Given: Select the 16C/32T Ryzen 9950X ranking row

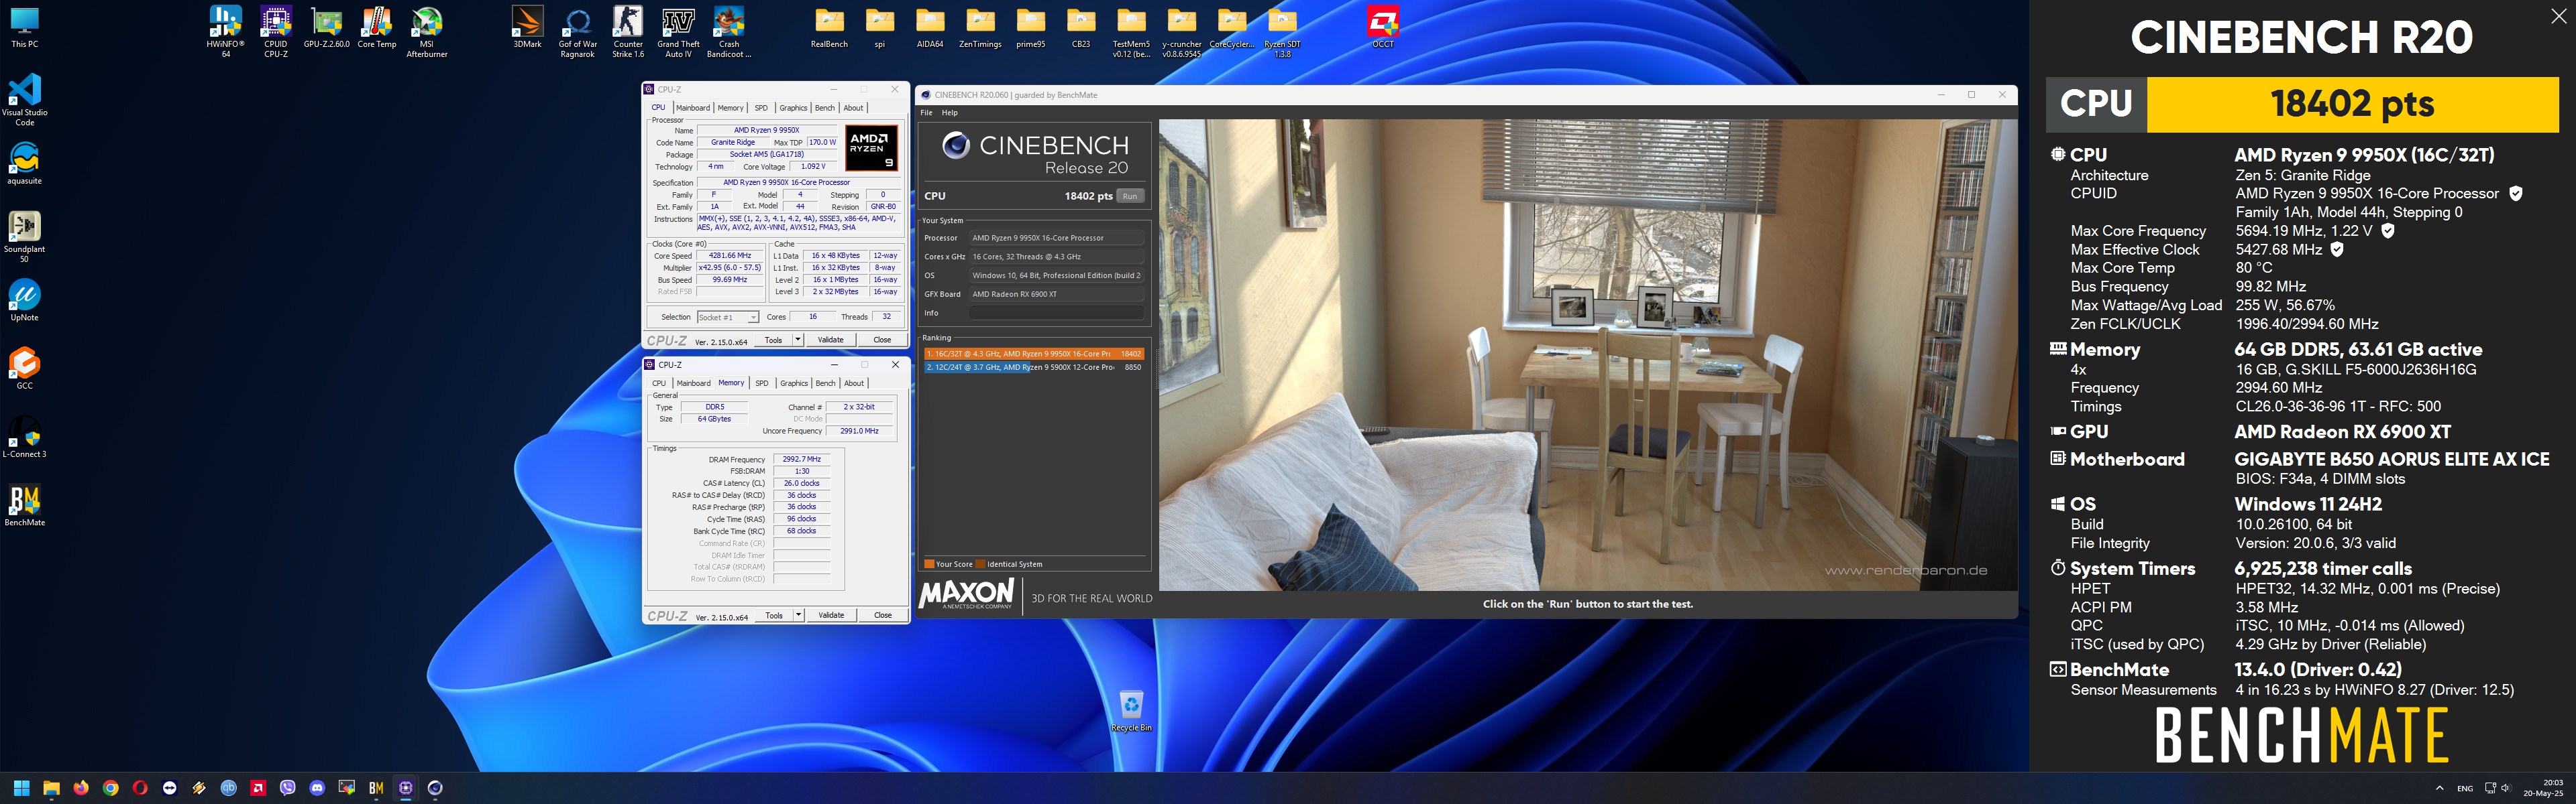Looking at the screenshot, I should point(1034,354).
